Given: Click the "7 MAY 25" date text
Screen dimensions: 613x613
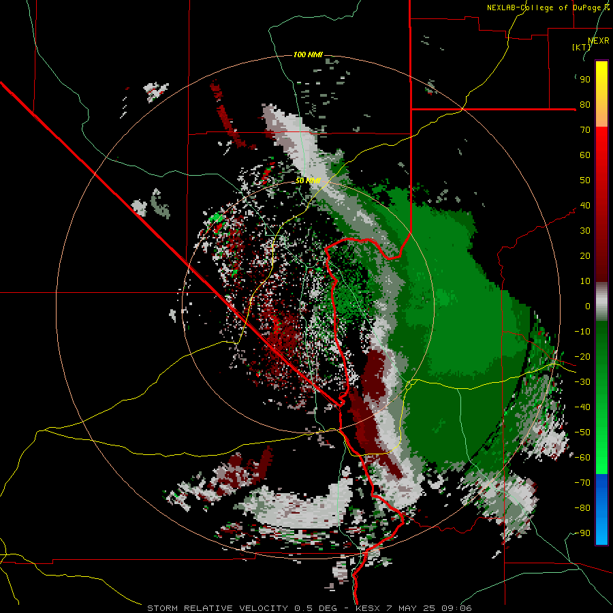Looking at the screenshot, I should pyautogui.click(x=411, y=608).
